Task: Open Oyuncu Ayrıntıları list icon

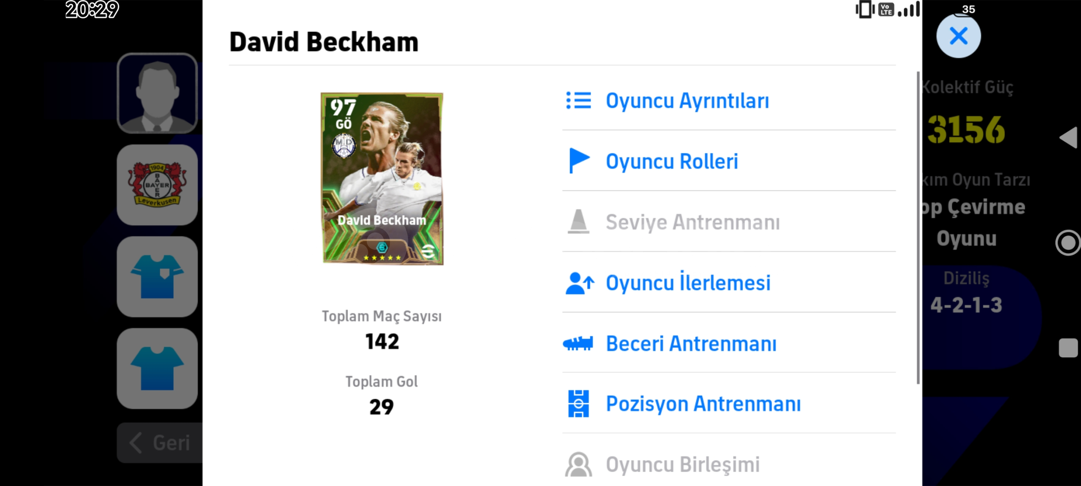Action: (579, 100)
